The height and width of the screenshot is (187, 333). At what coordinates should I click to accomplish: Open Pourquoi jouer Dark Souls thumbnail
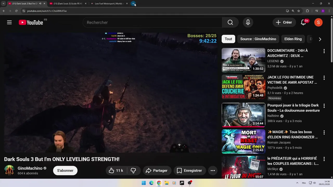point(244,115)
